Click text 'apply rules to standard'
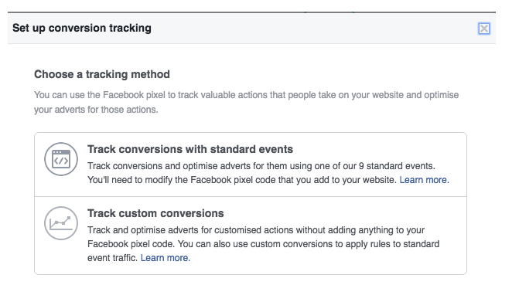 (393, 244)
